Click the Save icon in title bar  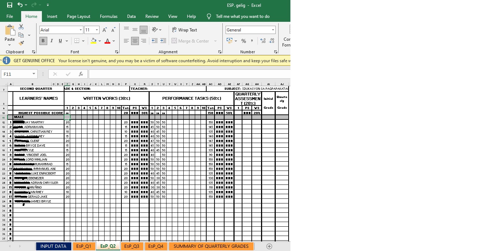pyautogui.click(x=10, y=5)
